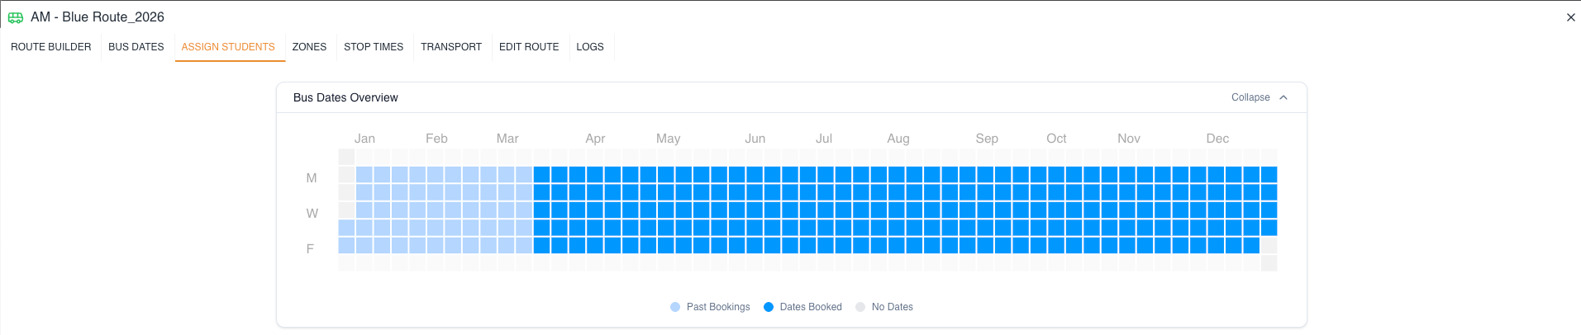This screenshot has width=1581, height=335.
Task: Click the green bus icon beside route title
Action: [16, 17]
